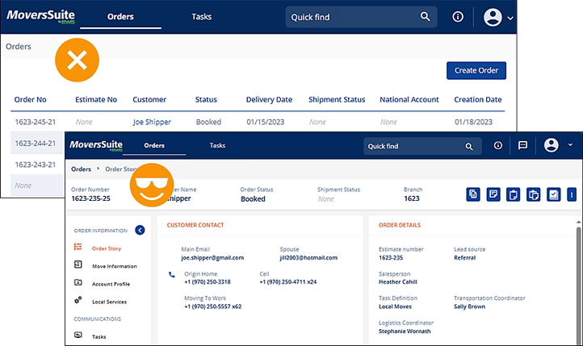The image size is (583, 346).
Task: Click the Move Information sidebar icon
Action: [x=78, y=265]
